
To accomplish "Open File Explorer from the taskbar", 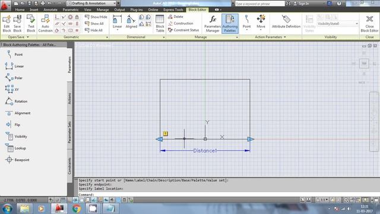I will coord(24,209).
